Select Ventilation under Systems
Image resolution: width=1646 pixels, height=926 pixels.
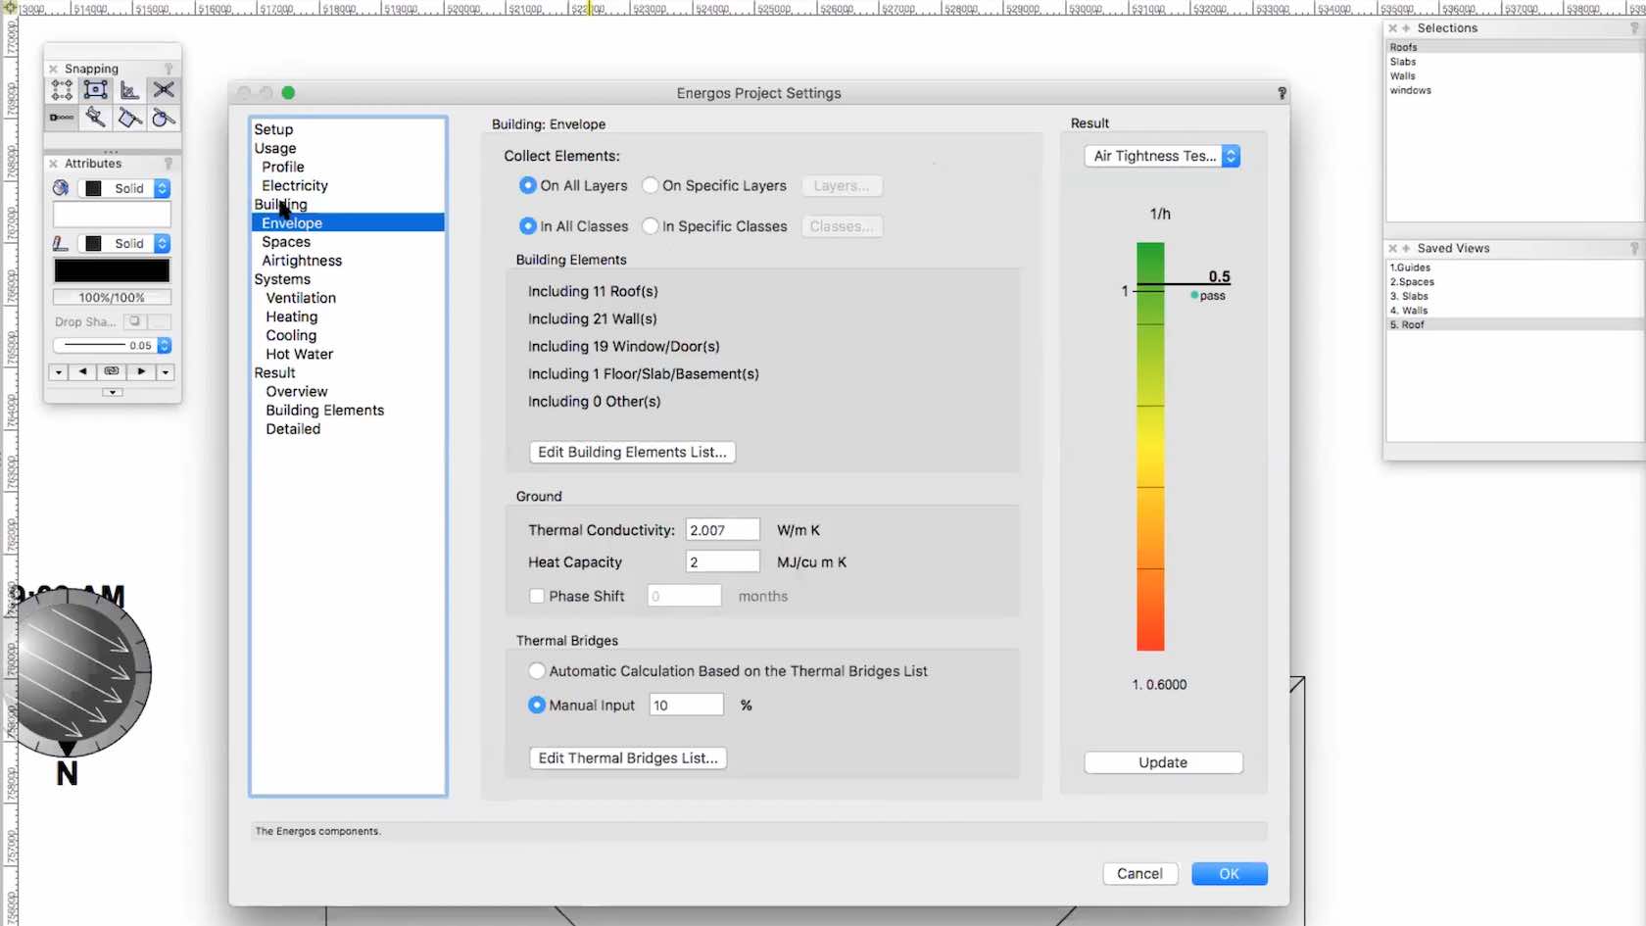pyautogui.click(x=301, y=298)
